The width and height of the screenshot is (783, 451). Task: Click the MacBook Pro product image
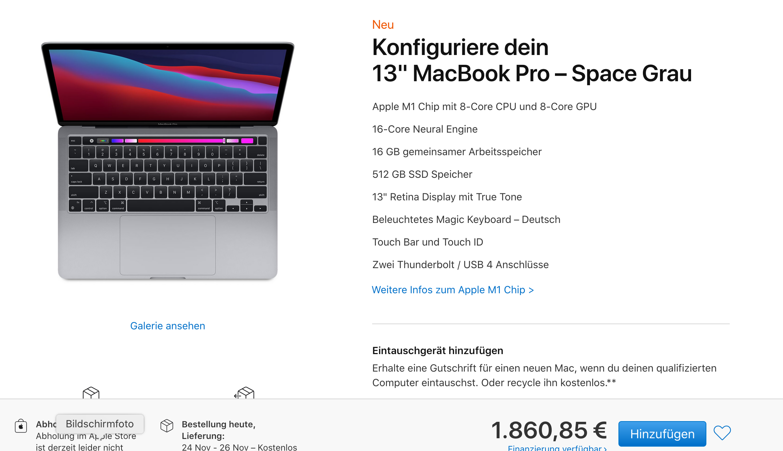168,161
